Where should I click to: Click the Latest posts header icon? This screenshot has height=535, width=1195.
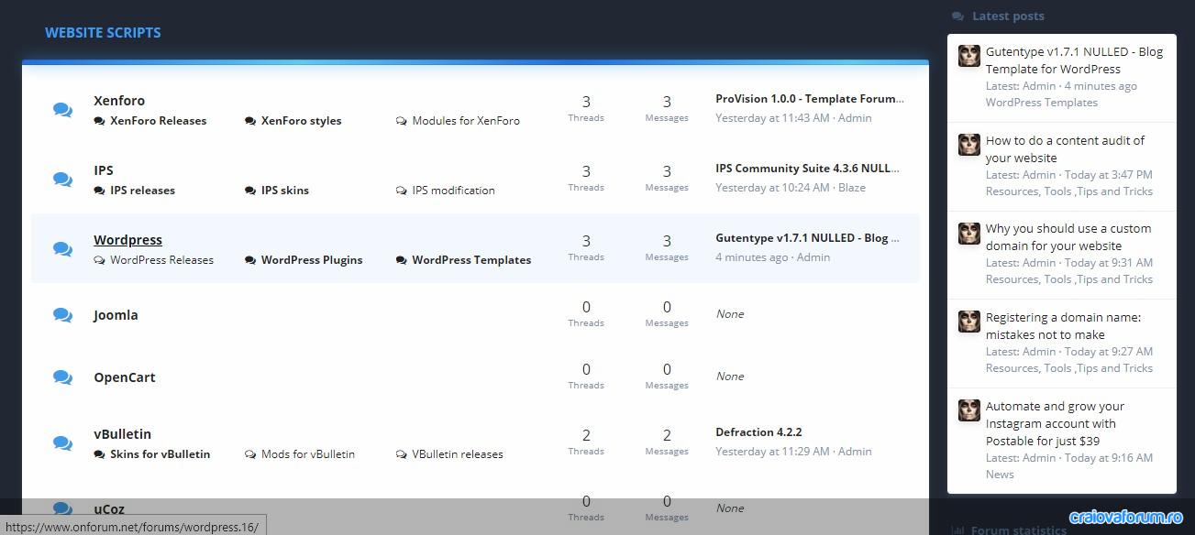click(958, 16)
